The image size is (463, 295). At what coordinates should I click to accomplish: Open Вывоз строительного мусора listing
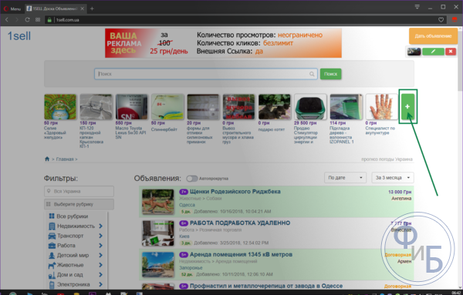click(x=239, y=119)
